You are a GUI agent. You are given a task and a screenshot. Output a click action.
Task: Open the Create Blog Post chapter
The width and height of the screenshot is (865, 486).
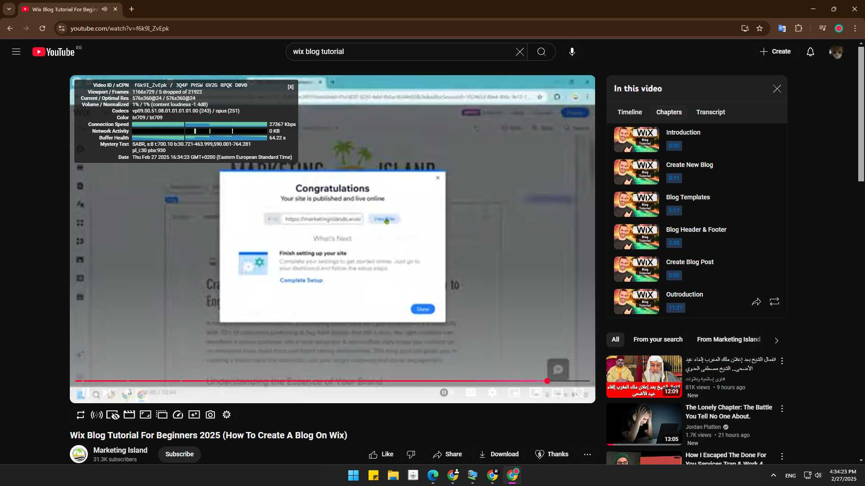(697, 269)
